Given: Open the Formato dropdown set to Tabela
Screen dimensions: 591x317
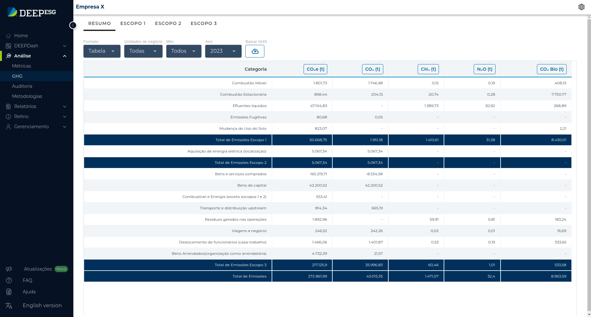Looking at the screenshot, I should pos(102,51).
